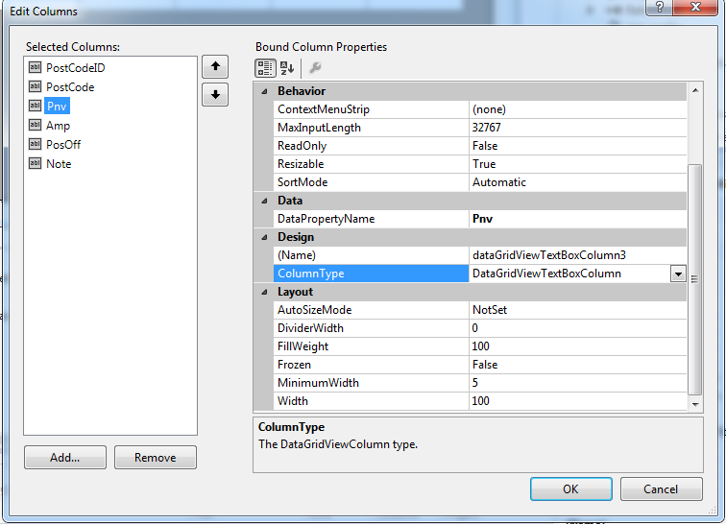This screenshot has height=524, width=726.
Task: Click the icon beside Pnv column
Action: click(36, 106)
